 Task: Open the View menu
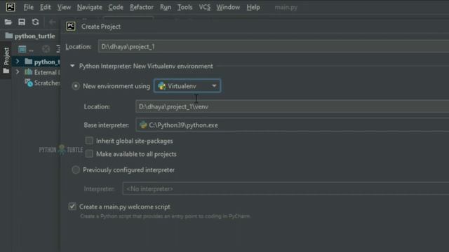[x=64, y=7]
